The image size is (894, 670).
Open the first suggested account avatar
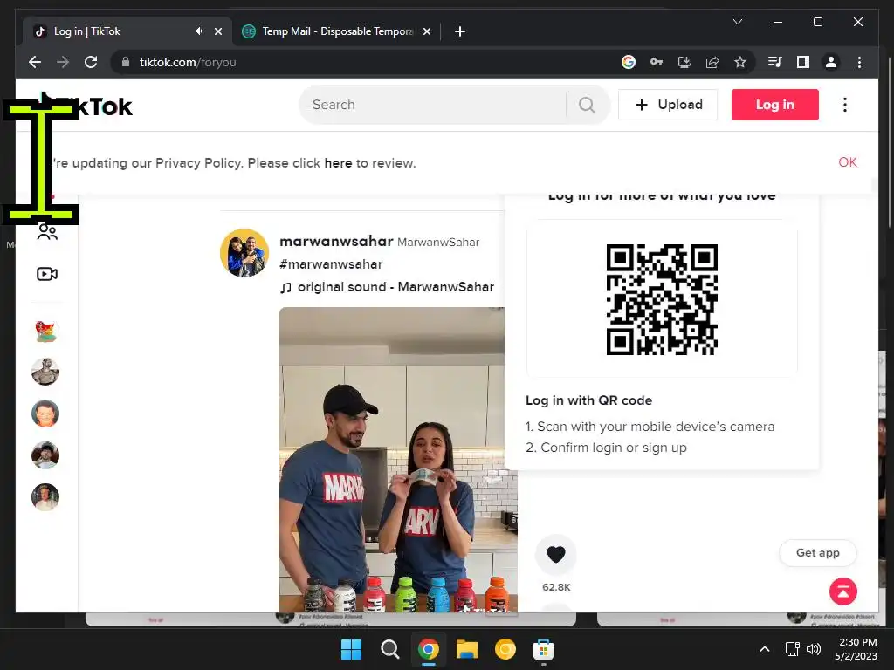45,331
